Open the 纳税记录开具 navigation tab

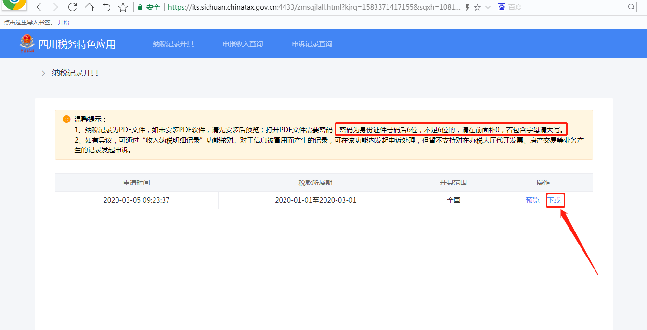click(x=173, y=44)
